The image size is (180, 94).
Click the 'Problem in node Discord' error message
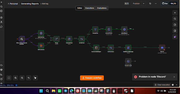[152, 77]
